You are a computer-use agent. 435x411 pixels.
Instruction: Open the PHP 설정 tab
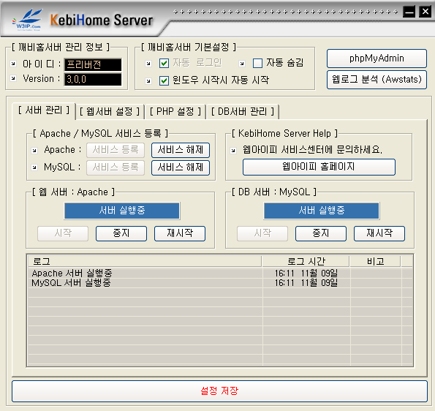coord(175,112)
